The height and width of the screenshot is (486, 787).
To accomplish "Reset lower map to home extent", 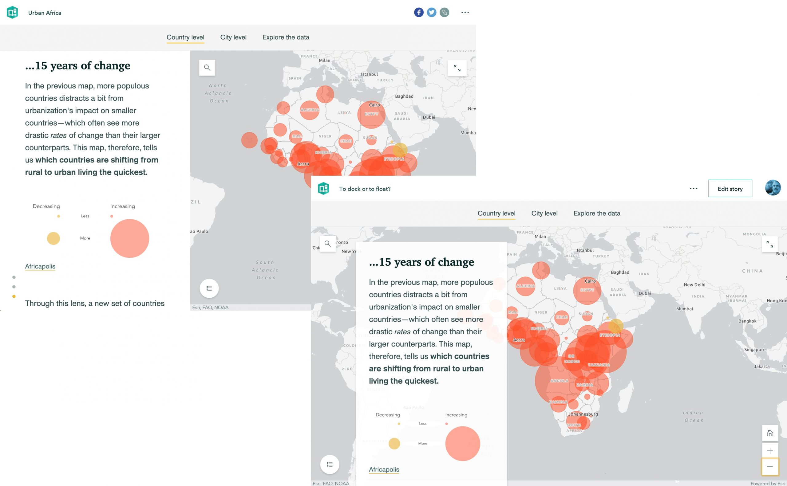I will click(770, 433).
